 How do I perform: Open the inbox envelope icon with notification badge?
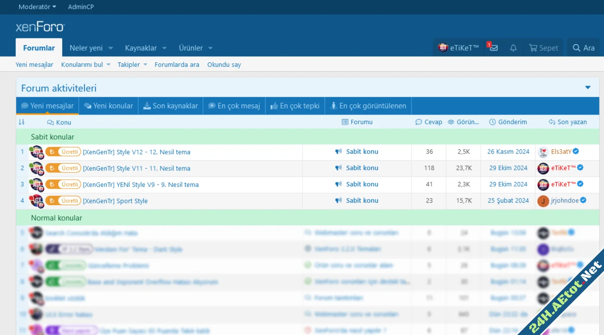[493, 48]
